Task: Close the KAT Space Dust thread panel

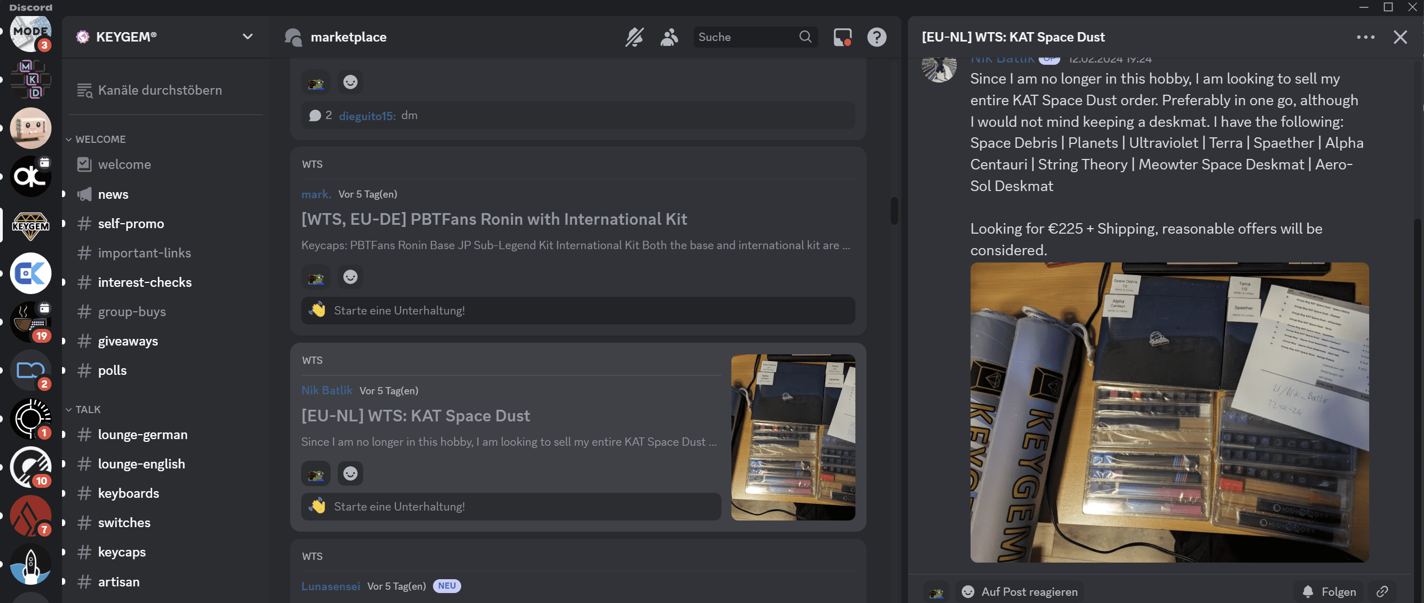Action: pyautogui.click(x=1400, y=37)
